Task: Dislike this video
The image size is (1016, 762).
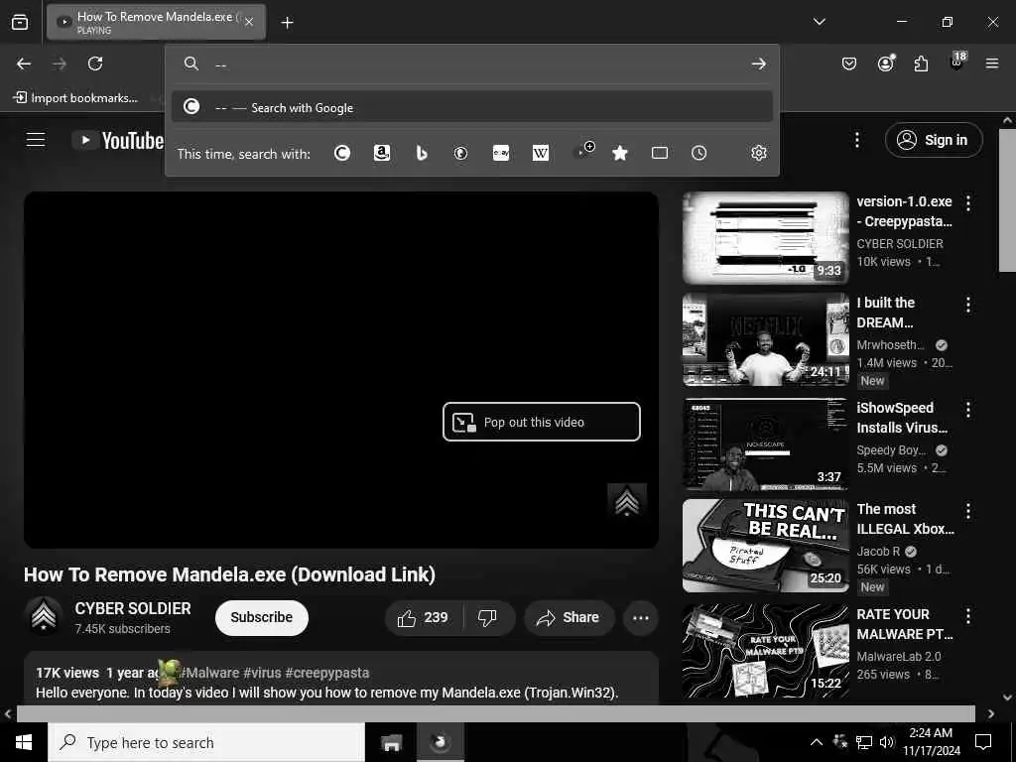Action: click(x=488, y=617)
